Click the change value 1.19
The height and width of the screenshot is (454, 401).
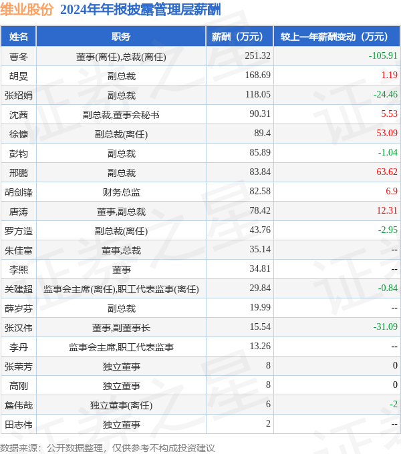point(389,75)
